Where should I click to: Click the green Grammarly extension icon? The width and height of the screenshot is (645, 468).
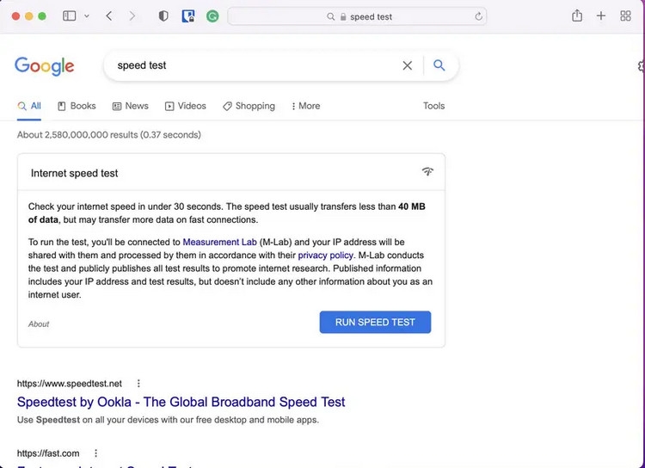click(212, 16)
